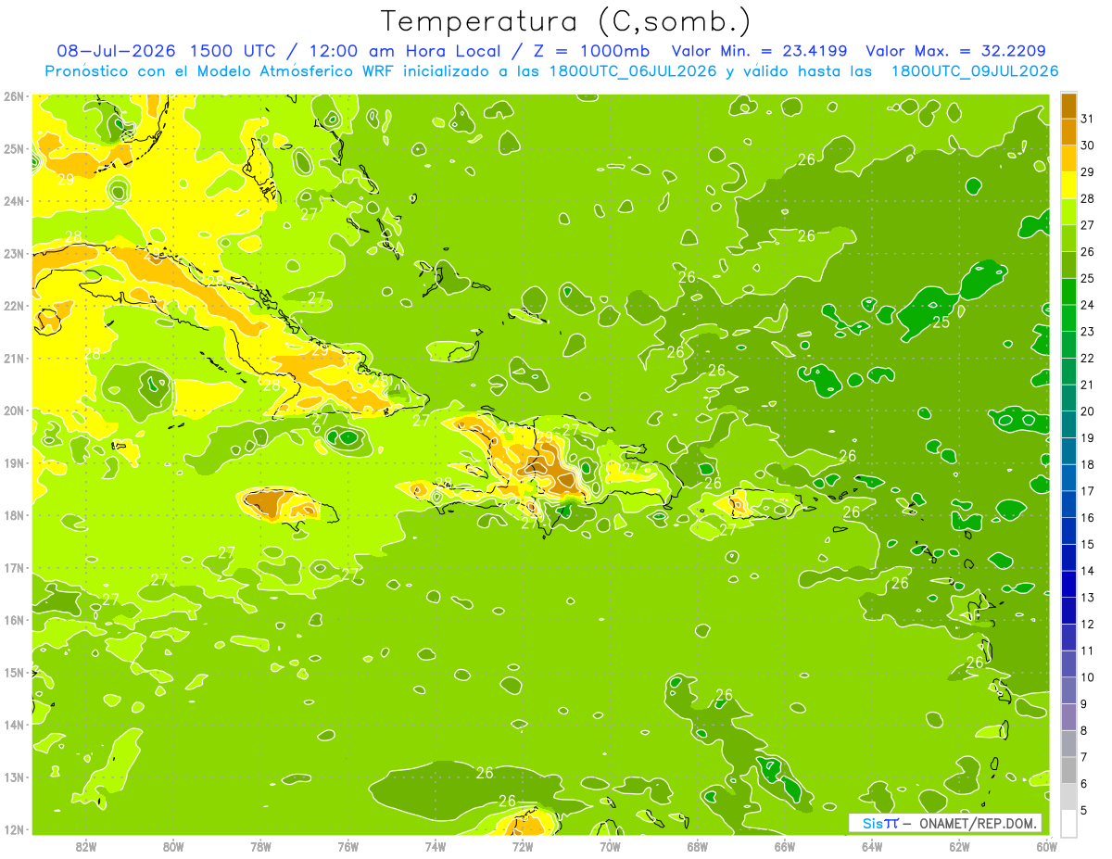Click the latitude axis label '12N'

(x=13, y=829)
